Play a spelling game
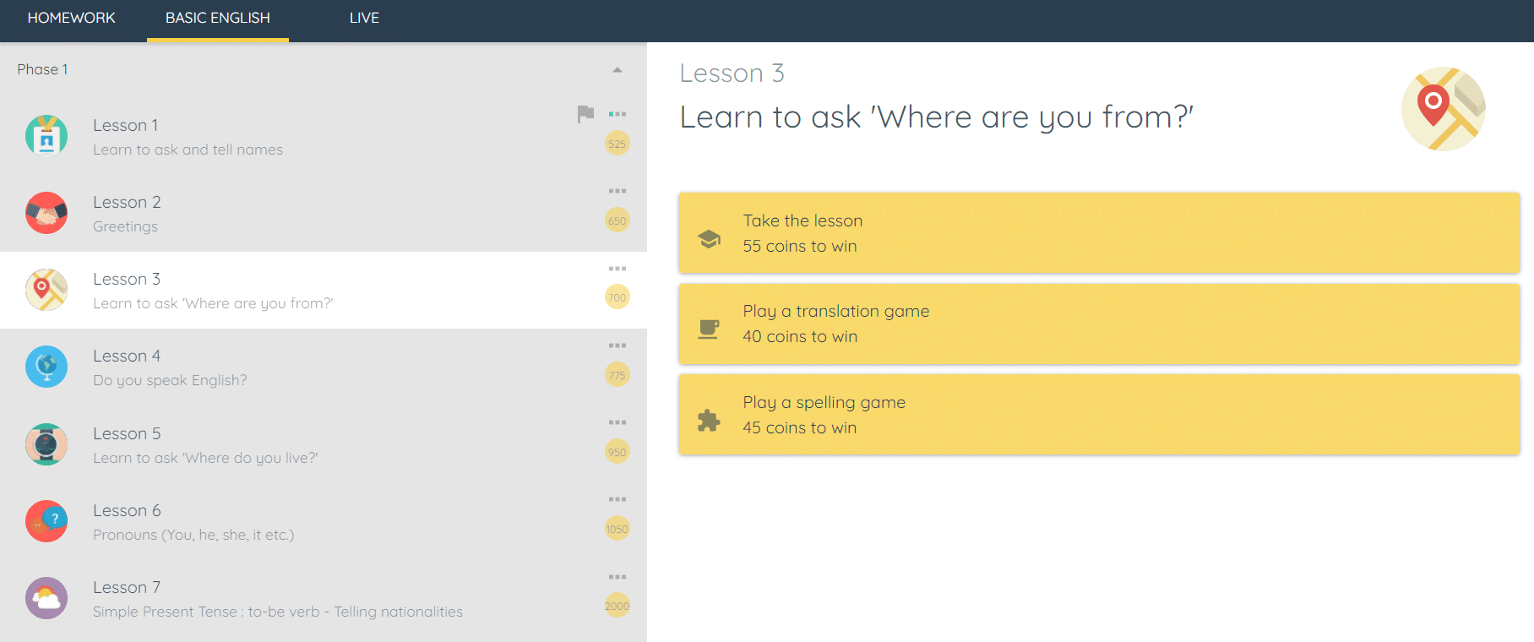1534x642 pixels. (1098, 415)
